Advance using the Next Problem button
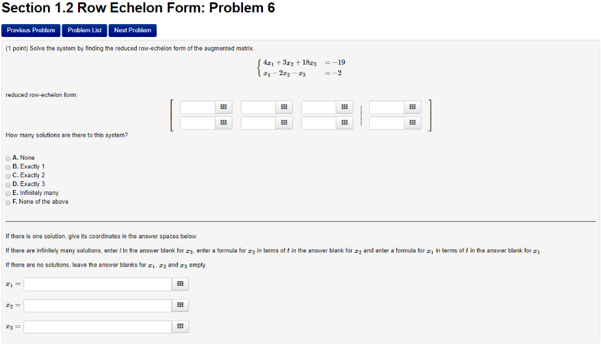Screen dimensions: 601x344 pos(132,30)
